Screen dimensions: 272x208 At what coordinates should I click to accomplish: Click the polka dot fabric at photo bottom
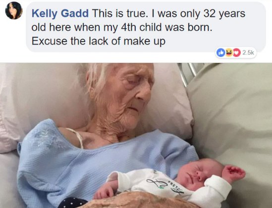[x=72, y=203]
